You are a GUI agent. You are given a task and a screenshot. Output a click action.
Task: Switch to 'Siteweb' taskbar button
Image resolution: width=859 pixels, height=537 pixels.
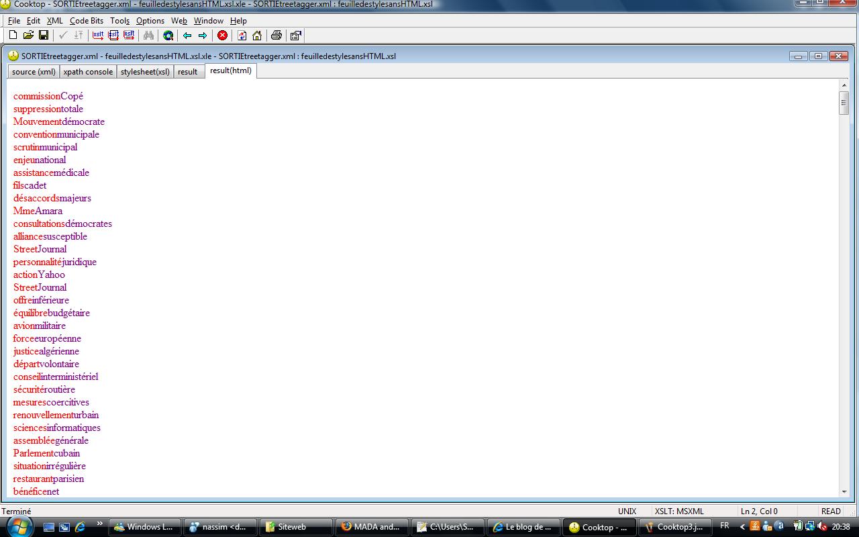[x=296, y=527]
